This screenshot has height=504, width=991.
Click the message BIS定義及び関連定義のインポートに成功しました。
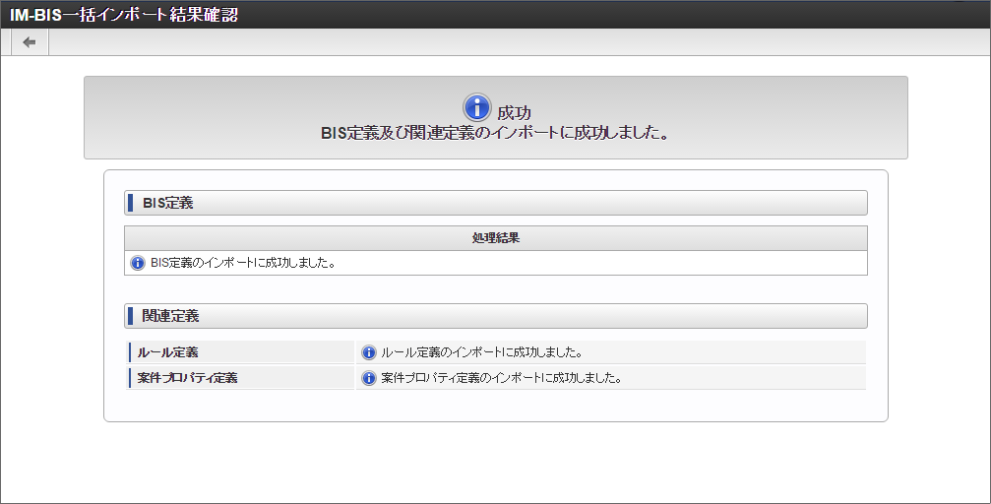pyautogui.click(x=496, y=134)
